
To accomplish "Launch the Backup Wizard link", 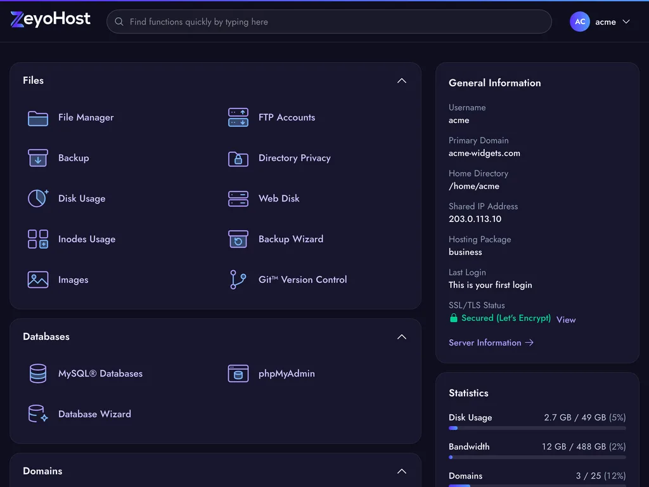I will pyautogui.click(x=291, y=239).
